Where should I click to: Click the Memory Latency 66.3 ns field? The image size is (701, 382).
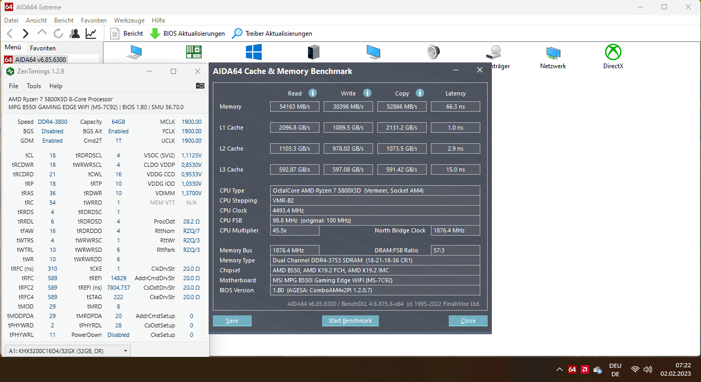pyautogui.click(x=455, y=107)
